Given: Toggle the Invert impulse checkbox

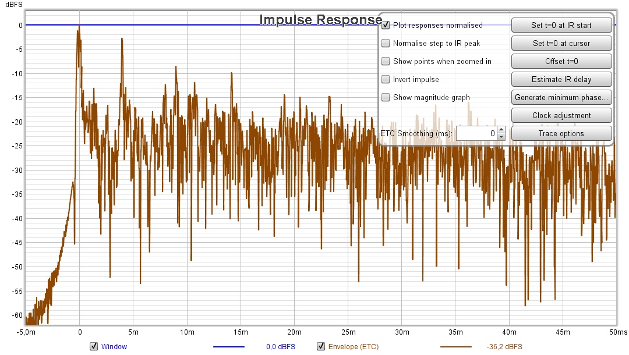Looking at the screenshot, I should 386,79.
